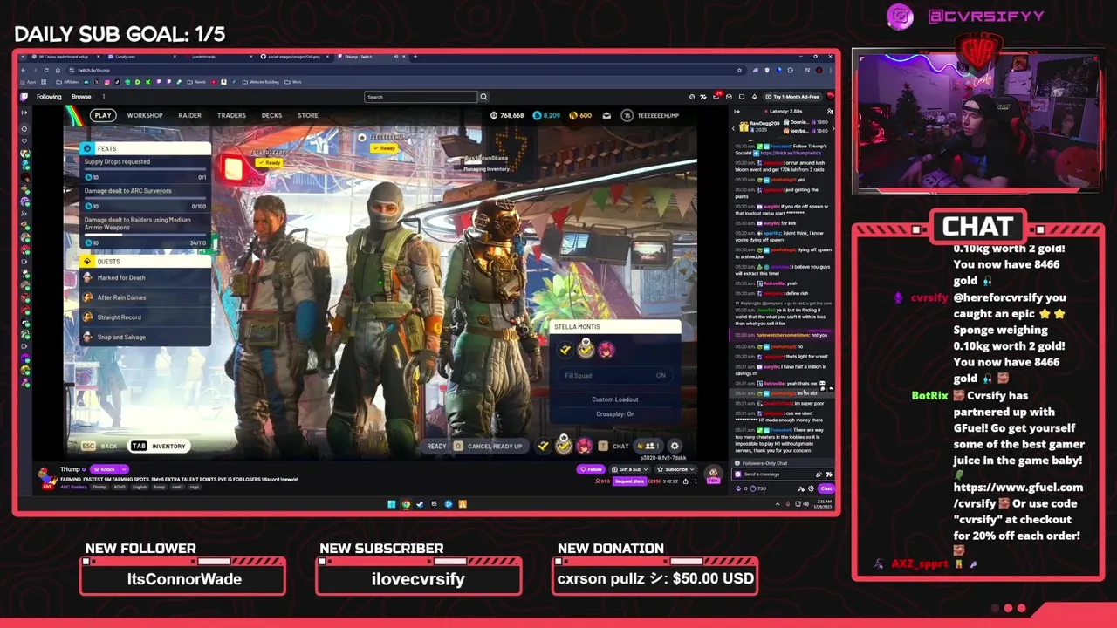Open Twitch Browse link
Image resolution: width=1117 pixels, height=628 pixels.
[x=81, y=97]
